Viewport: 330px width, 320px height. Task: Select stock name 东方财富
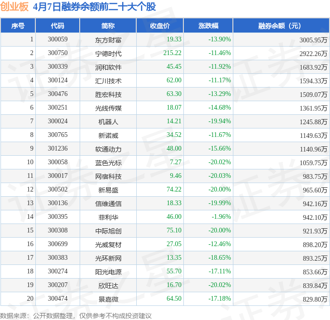click(108, 40)
